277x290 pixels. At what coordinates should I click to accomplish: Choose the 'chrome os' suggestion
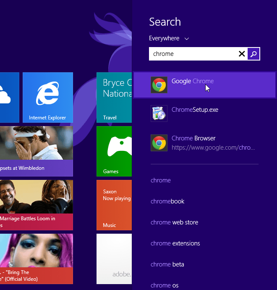(165, 285)
